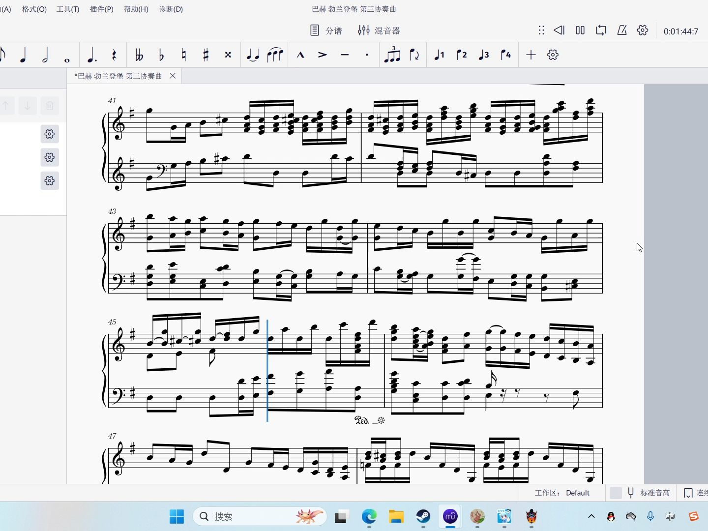Apply natural accidental
The height and width of the screenshot is (531, 708).
pyautogui.click(x=184, y=55)
